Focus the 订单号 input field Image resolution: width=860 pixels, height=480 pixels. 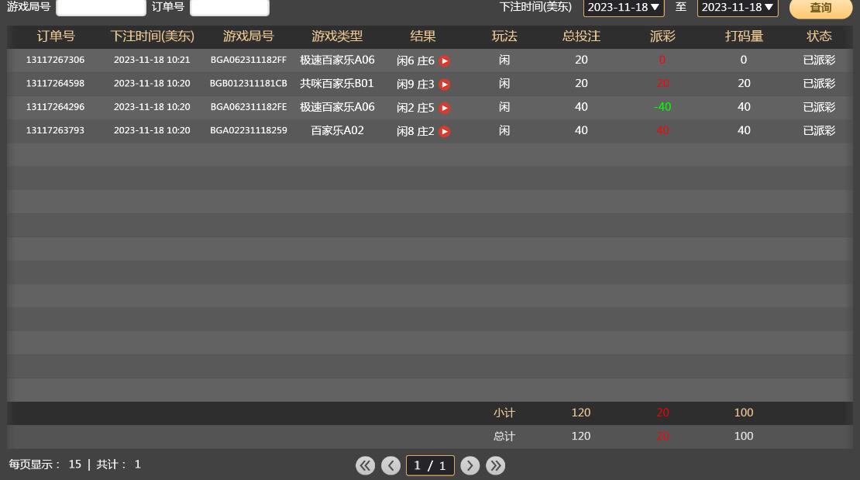[x=229, y=7]
